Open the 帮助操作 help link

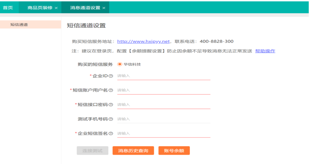point(265,51)
